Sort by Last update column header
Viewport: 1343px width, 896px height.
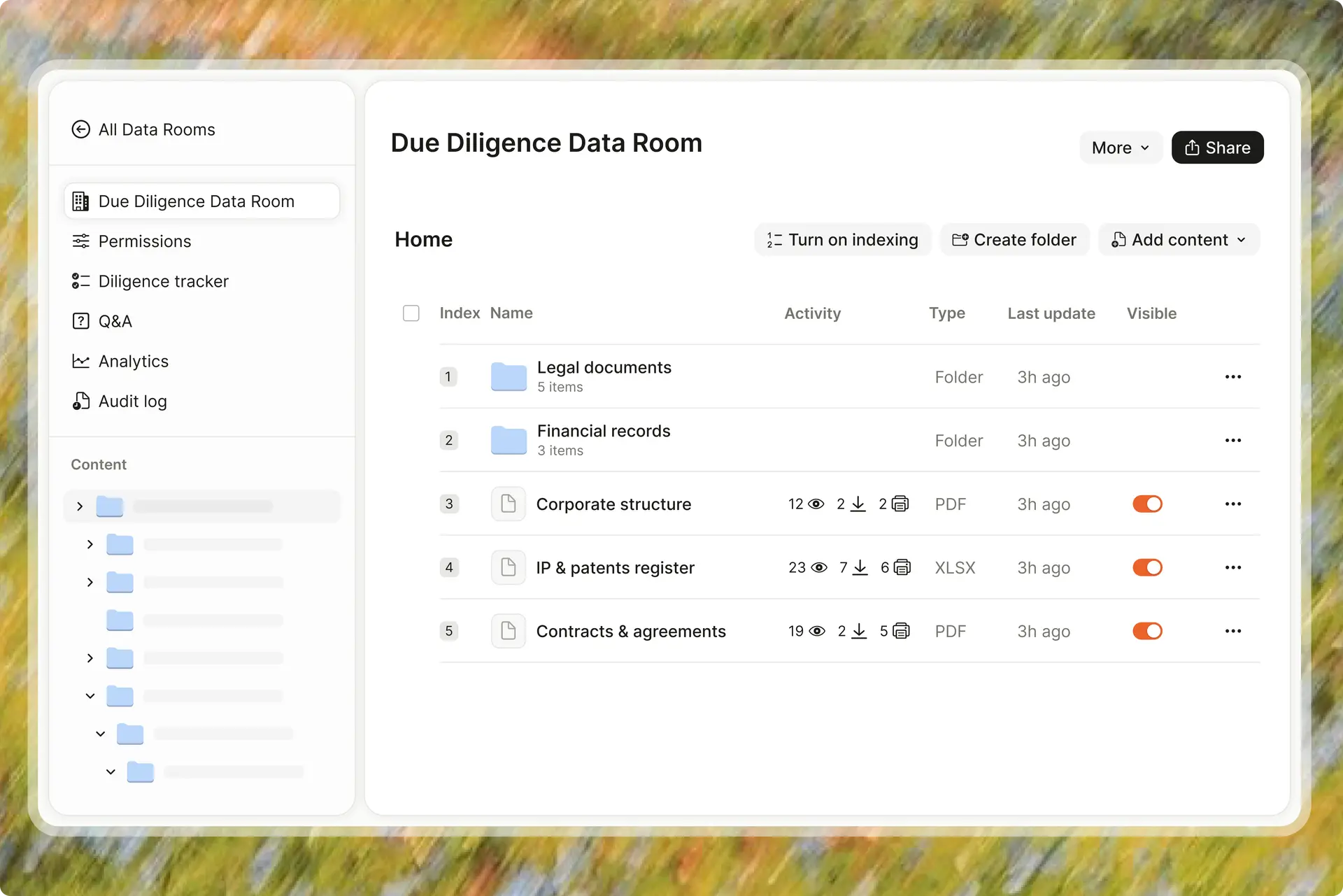tap(1051, 313)
